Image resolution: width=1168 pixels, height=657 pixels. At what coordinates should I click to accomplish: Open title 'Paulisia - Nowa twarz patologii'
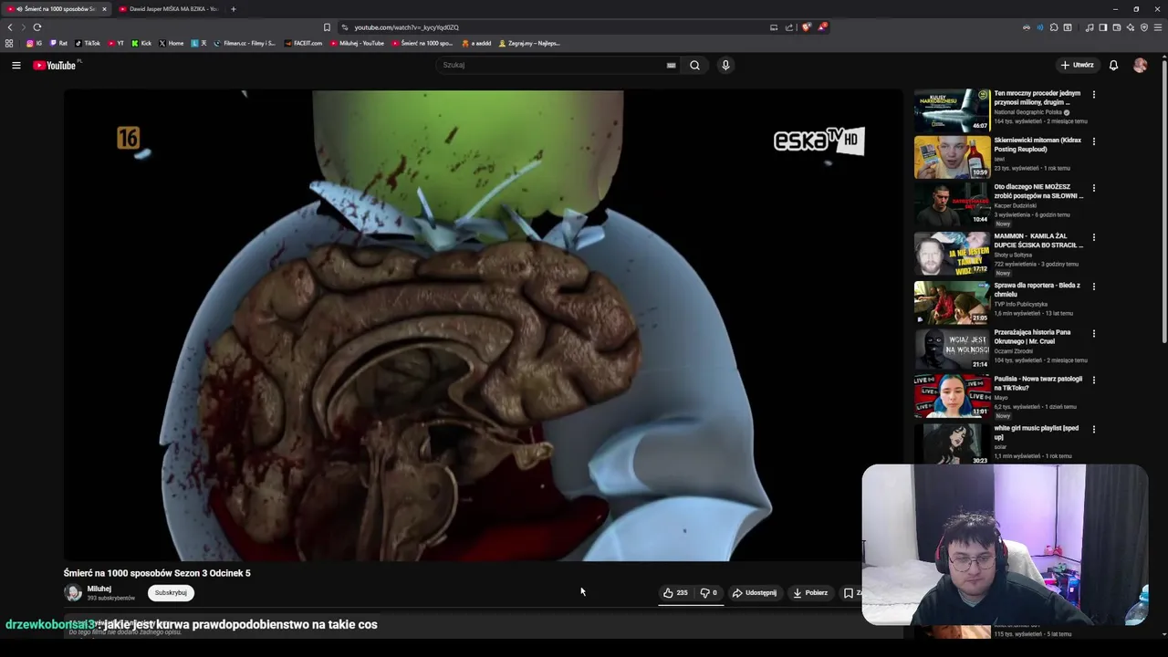(x=1038, y=383)
